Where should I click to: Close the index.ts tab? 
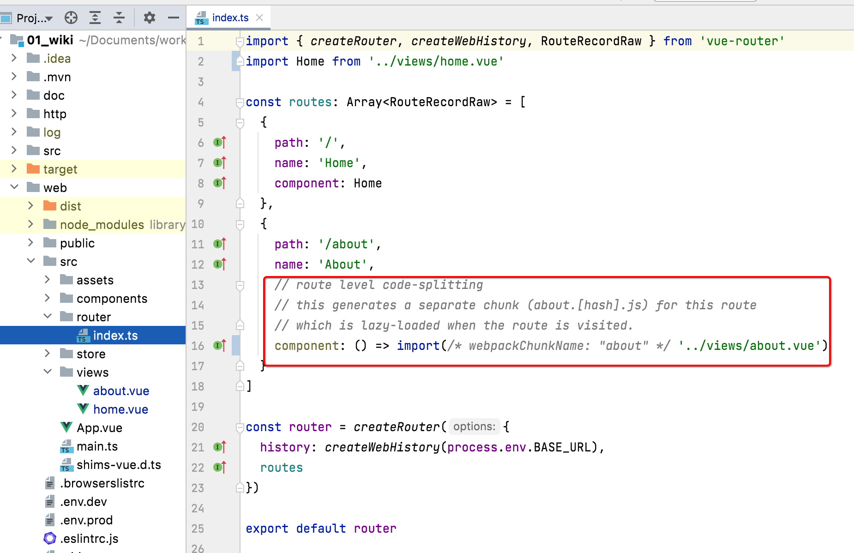pyautogui.click(x=259, y=18)
